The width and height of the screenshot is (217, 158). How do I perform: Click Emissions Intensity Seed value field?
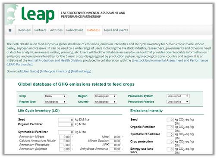tap(170, 120)
